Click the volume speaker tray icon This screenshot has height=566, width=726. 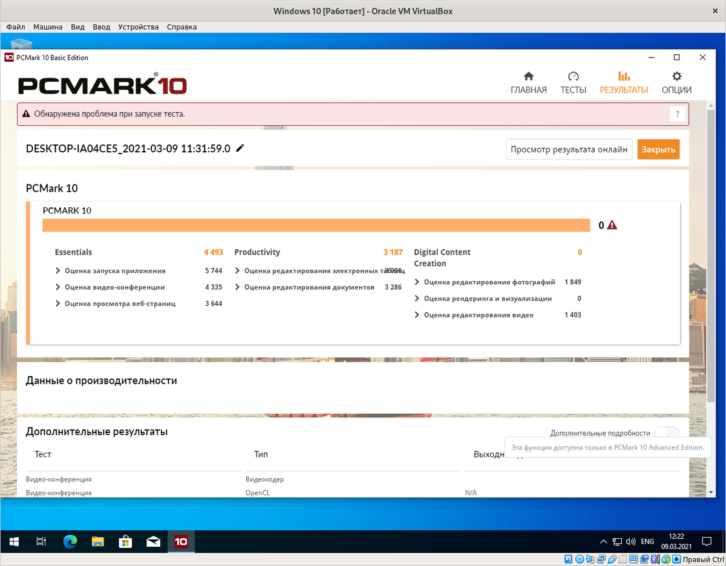click(630, 541)
